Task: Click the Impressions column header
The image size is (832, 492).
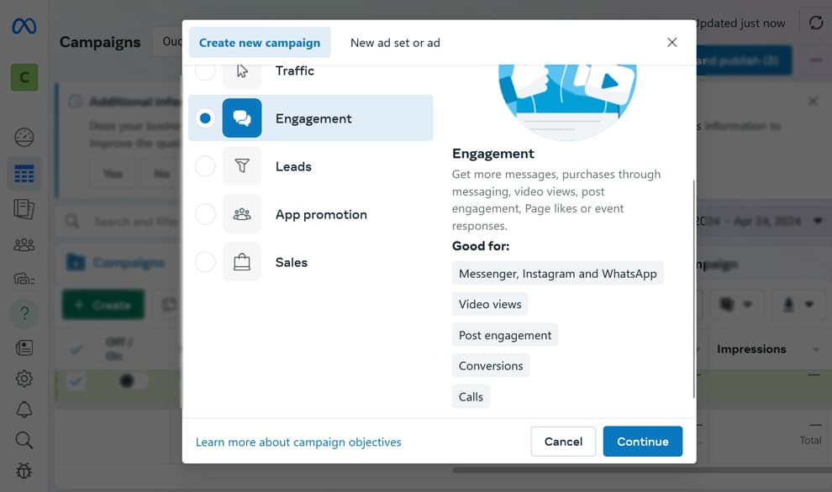Action: pyautogui.click(x=751, y=349)
